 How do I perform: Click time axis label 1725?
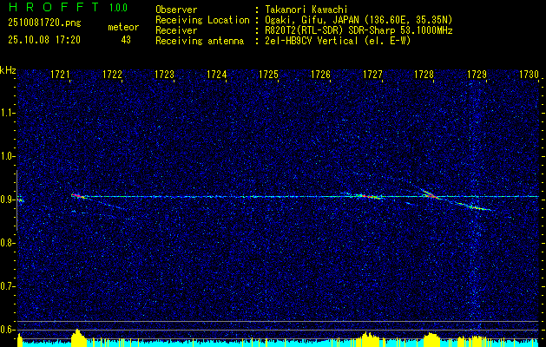[269, 74]
